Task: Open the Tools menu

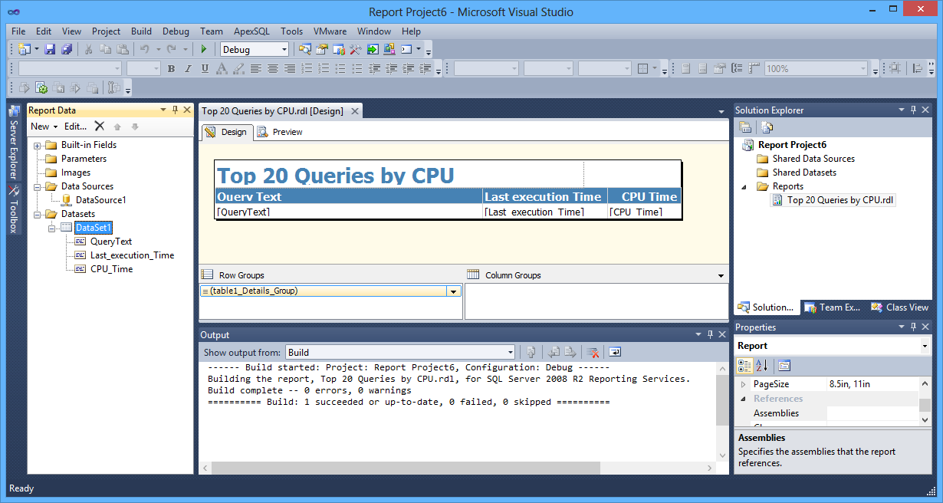Action: [291, 31]
